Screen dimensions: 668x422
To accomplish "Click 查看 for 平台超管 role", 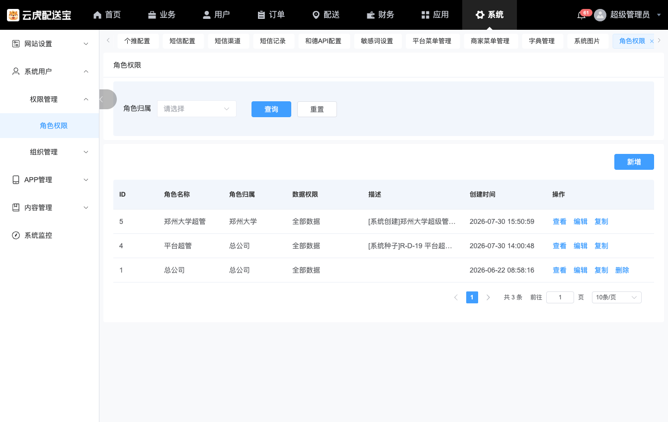I will click(x=560, y=246).
